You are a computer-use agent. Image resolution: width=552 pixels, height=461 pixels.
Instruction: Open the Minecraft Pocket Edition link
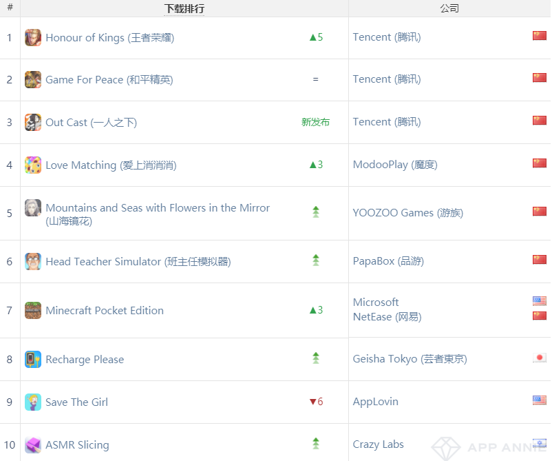(105, 311)
